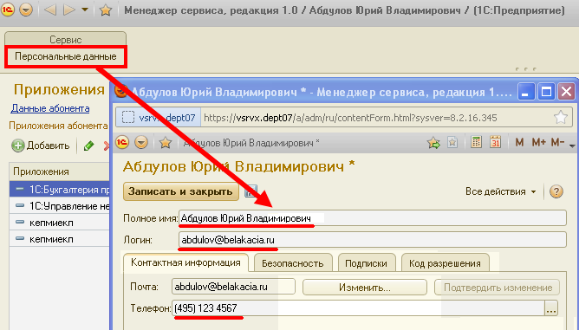Switch to Подписки tab
Viewport: 579px width, 330px height.
(x=366, y=263)
